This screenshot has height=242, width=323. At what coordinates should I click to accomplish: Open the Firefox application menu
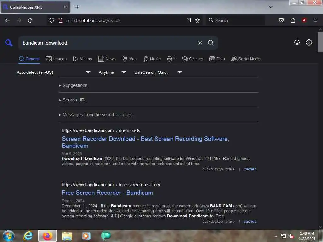coord(315,20)
